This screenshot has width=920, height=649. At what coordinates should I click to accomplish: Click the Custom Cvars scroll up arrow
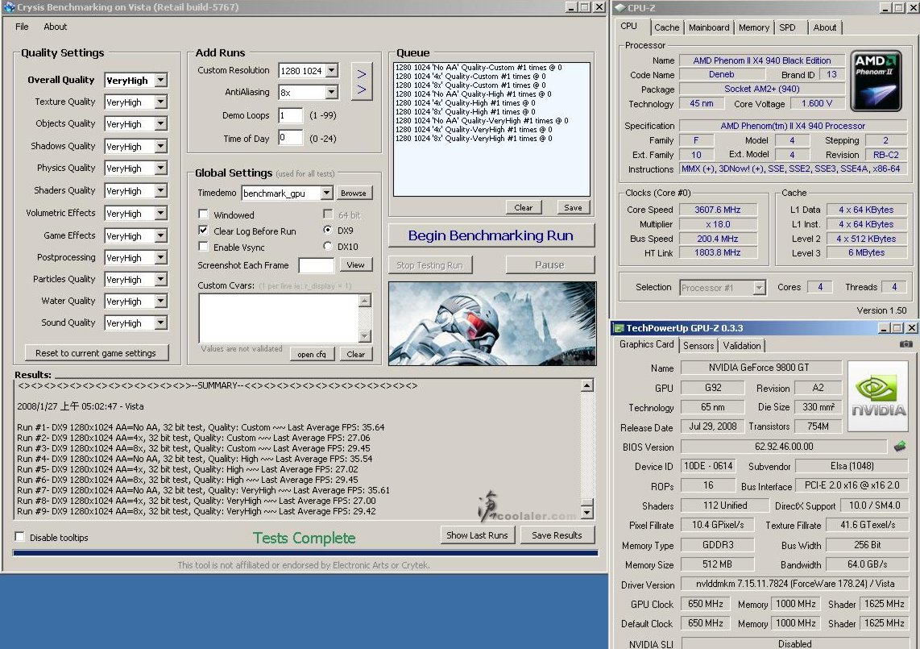click(365, 301)
